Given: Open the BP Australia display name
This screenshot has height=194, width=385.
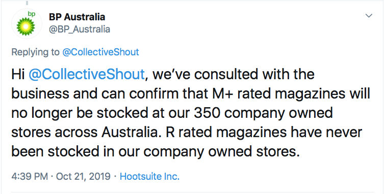Looking at the screenshot, I should (x=77, y=17).
